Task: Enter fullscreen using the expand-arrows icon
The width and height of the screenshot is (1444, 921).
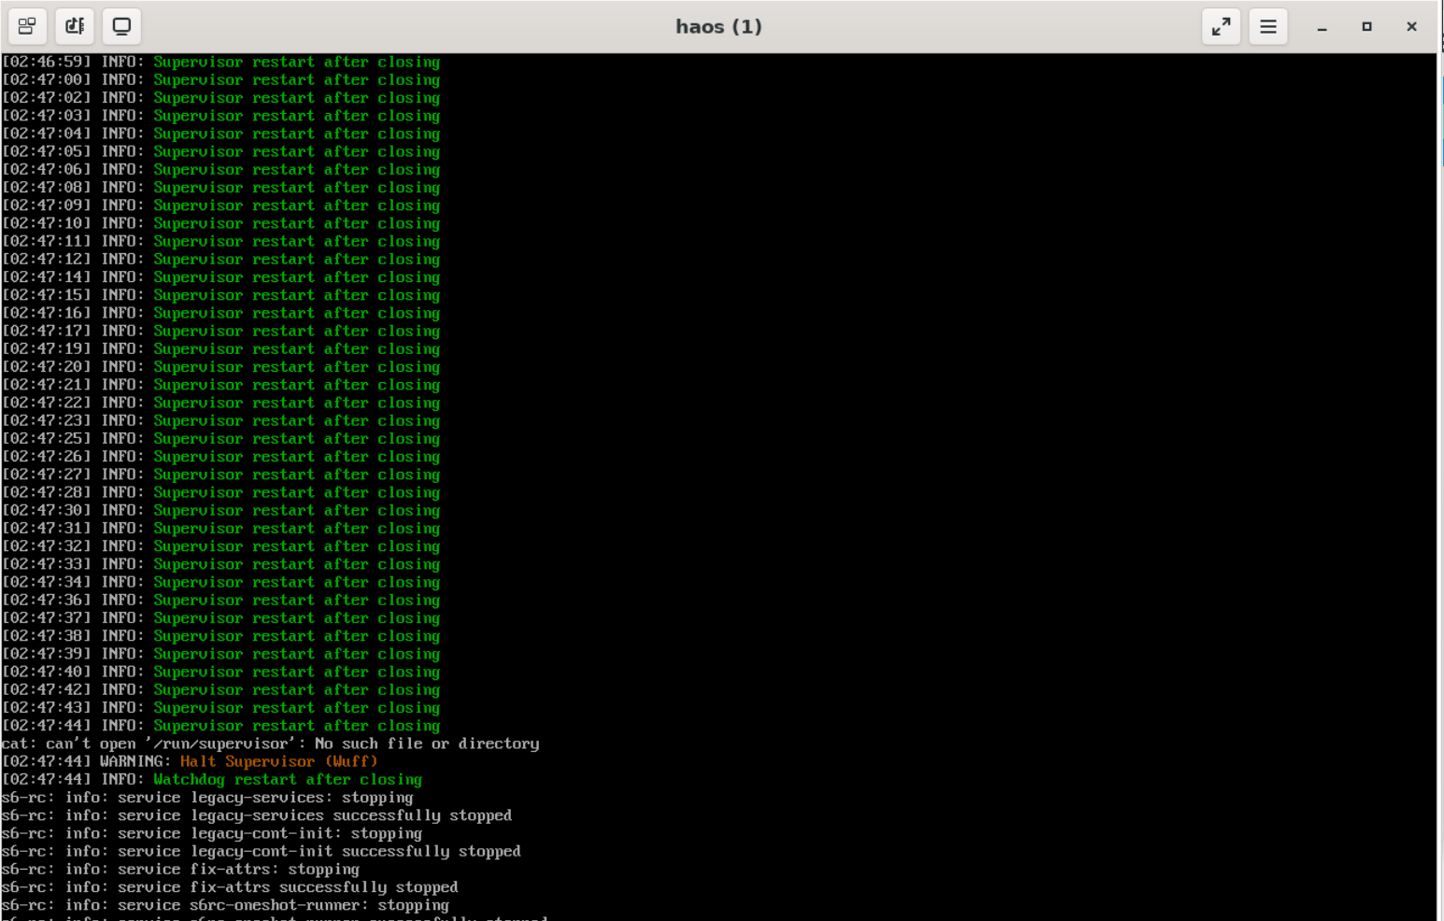Action: pyautogui.click(x=1221, y=26)
